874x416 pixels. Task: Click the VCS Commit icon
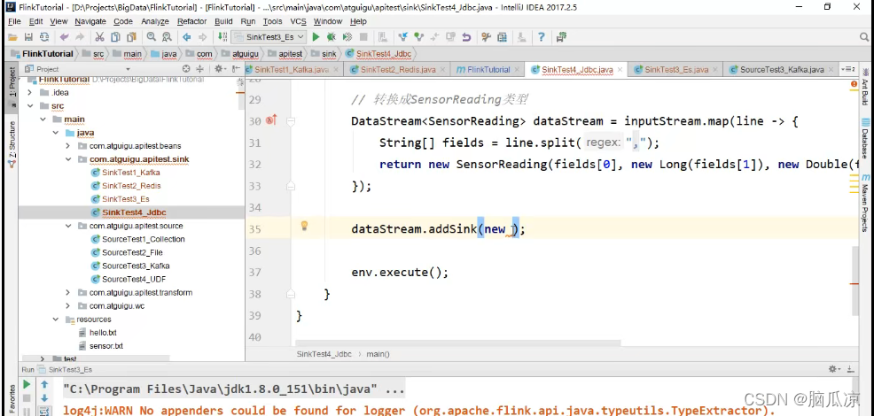point(418,37)
